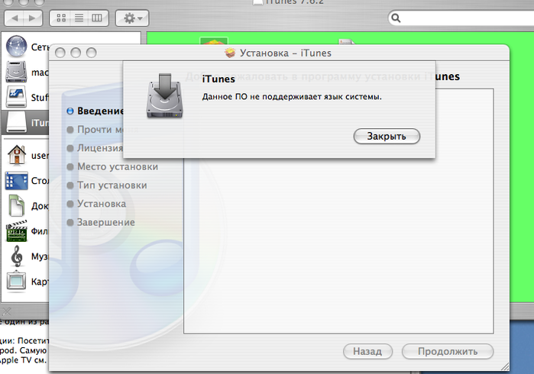This screenshot has height=374, width=534.
Task: Open the music treble clef icon in the sidebar
Action: [16, 256]
